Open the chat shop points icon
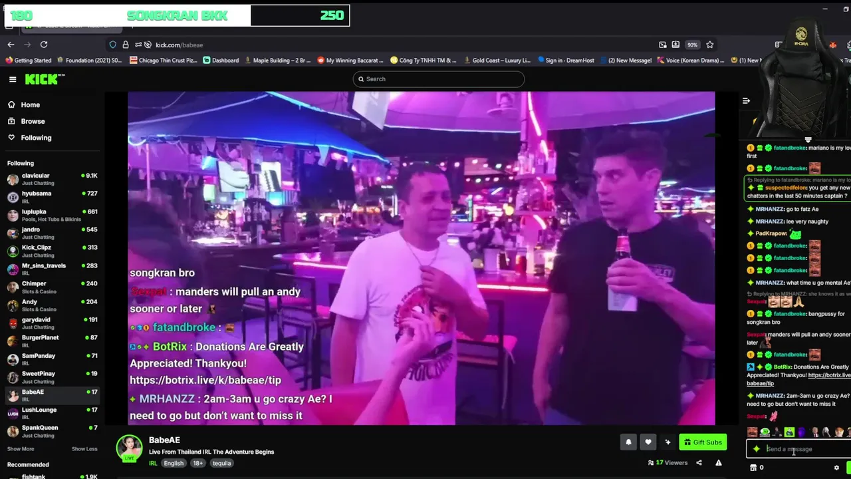This screenshot has width=851, height=479. pos(753,468)
